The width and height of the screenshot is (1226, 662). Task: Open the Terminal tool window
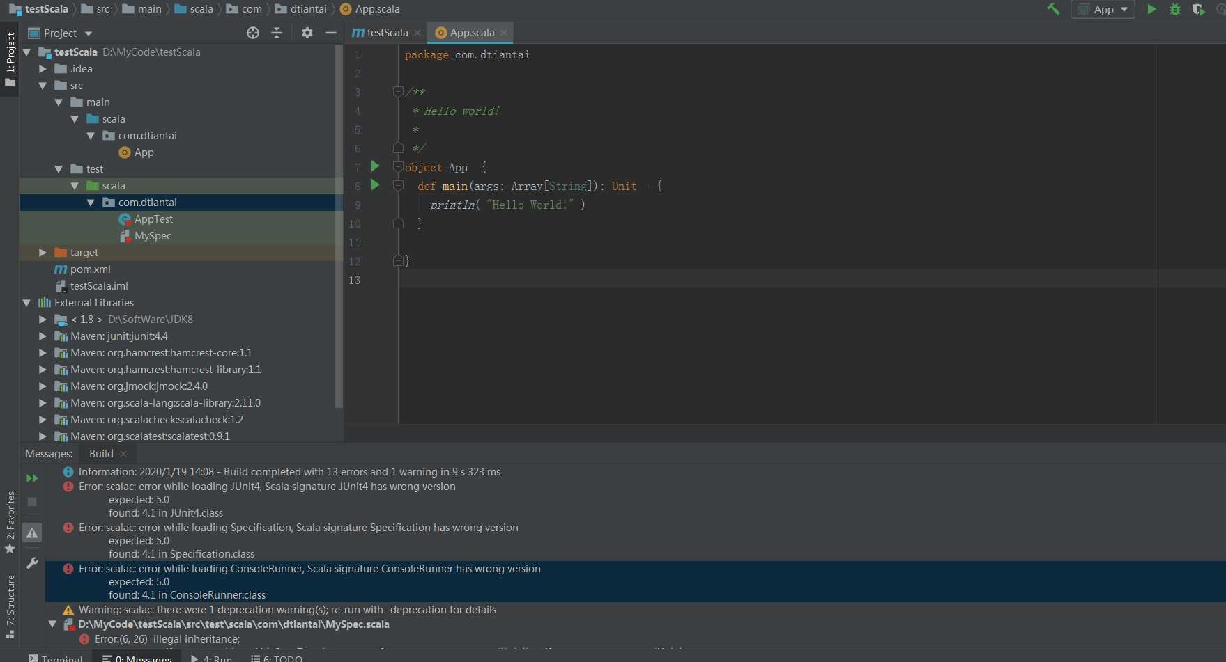55,658
